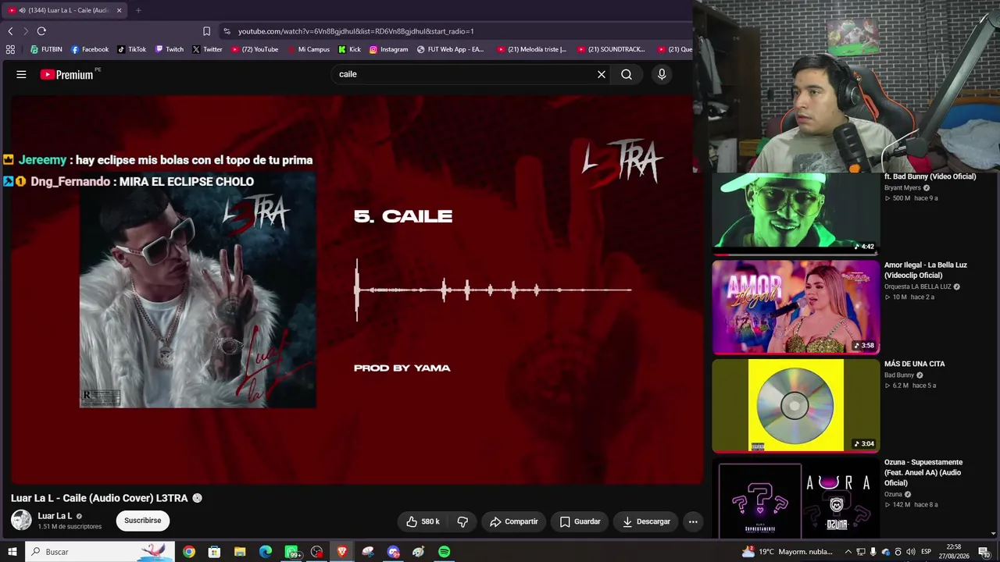1000x562 pixels.
Task: Switch to Brave browser in taskbar
Action: click(x=342, y=552)
